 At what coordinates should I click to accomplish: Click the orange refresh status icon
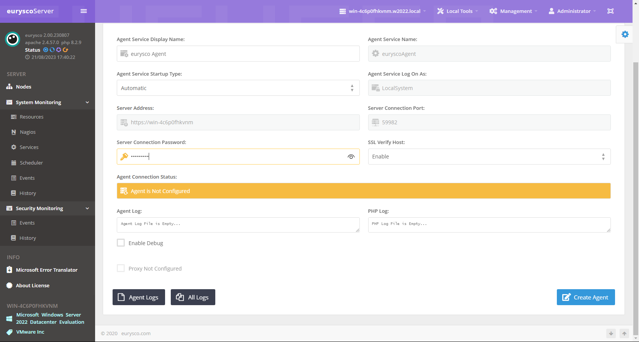tap(65, 50)
